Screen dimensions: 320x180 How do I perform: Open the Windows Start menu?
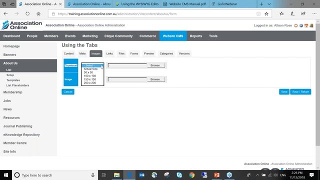[6, 175]
